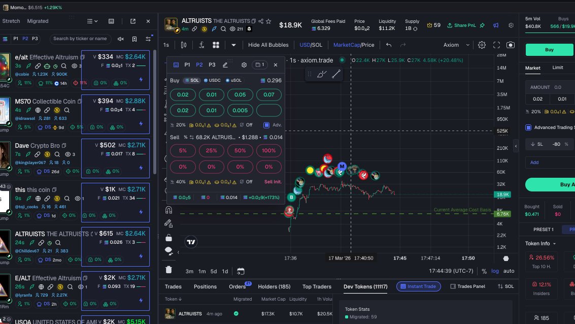Open Positions tab
This screenshot has height=324, width=575.
click(205, 286)
